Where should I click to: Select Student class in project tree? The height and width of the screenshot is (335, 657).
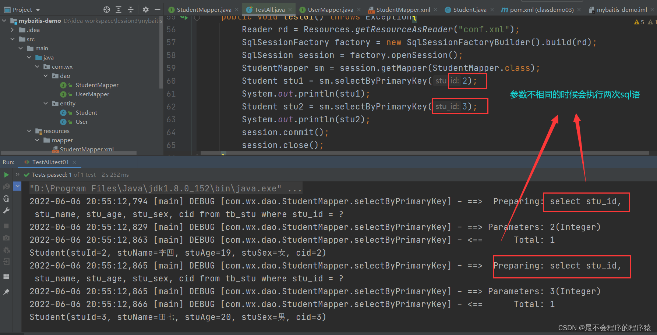(86, 112)
